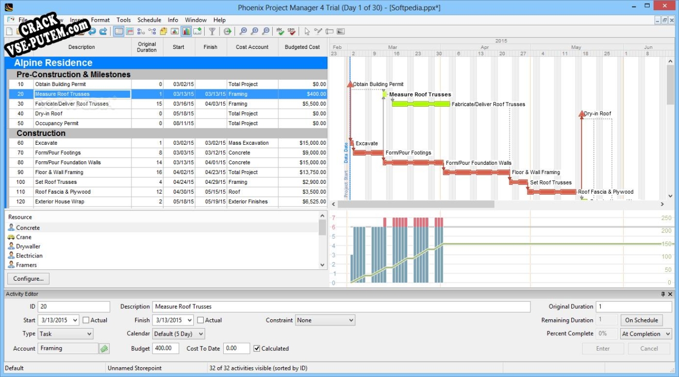The height and width of the screenshot is (377, 679).
Task: Click the Dry-in Roof milestone marker
Action: click(x=582, y=114)
